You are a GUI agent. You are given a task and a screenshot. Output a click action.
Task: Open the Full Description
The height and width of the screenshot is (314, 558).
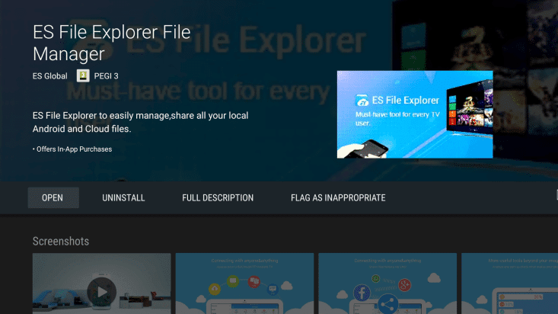[x=218, y=198]
